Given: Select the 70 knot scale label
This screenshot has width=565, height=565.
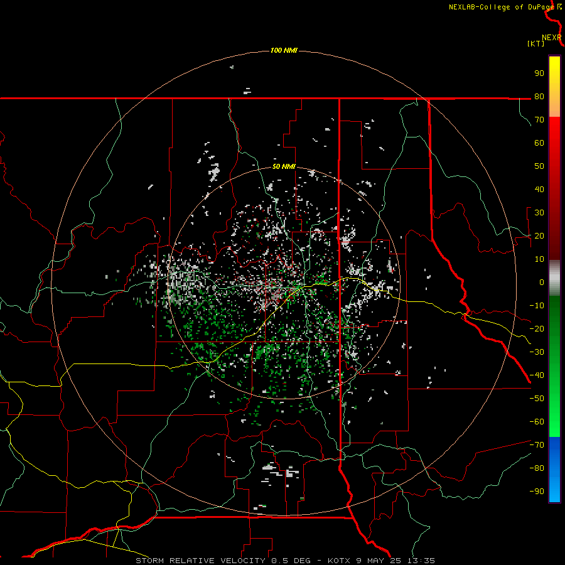Looking at the screenshot, I should coord(539,120).
